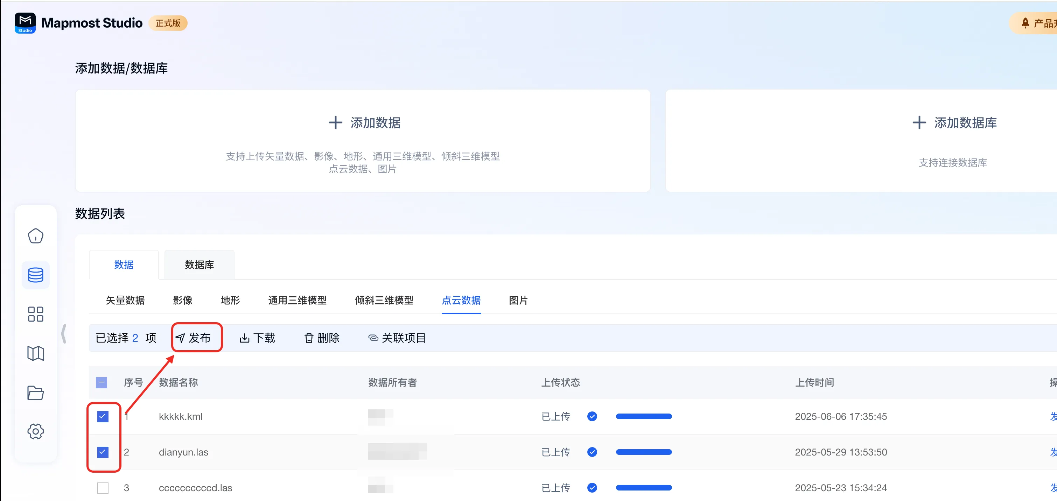Check the cccccccccccd.las row checkbox
1057x501 pixels.
click(x=103, y=488)
